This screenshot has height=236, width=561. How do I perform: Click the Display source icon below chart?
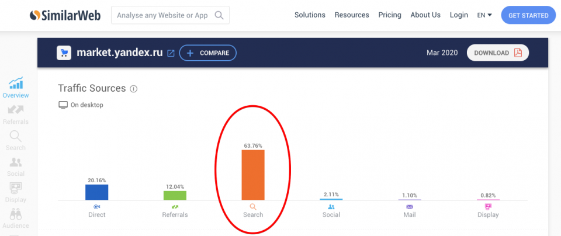pos(488,207)
